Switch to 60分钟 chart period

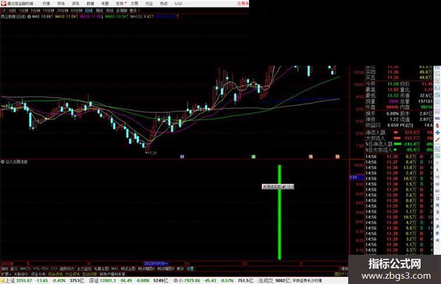pyautogui.click(x=77, y=10)
